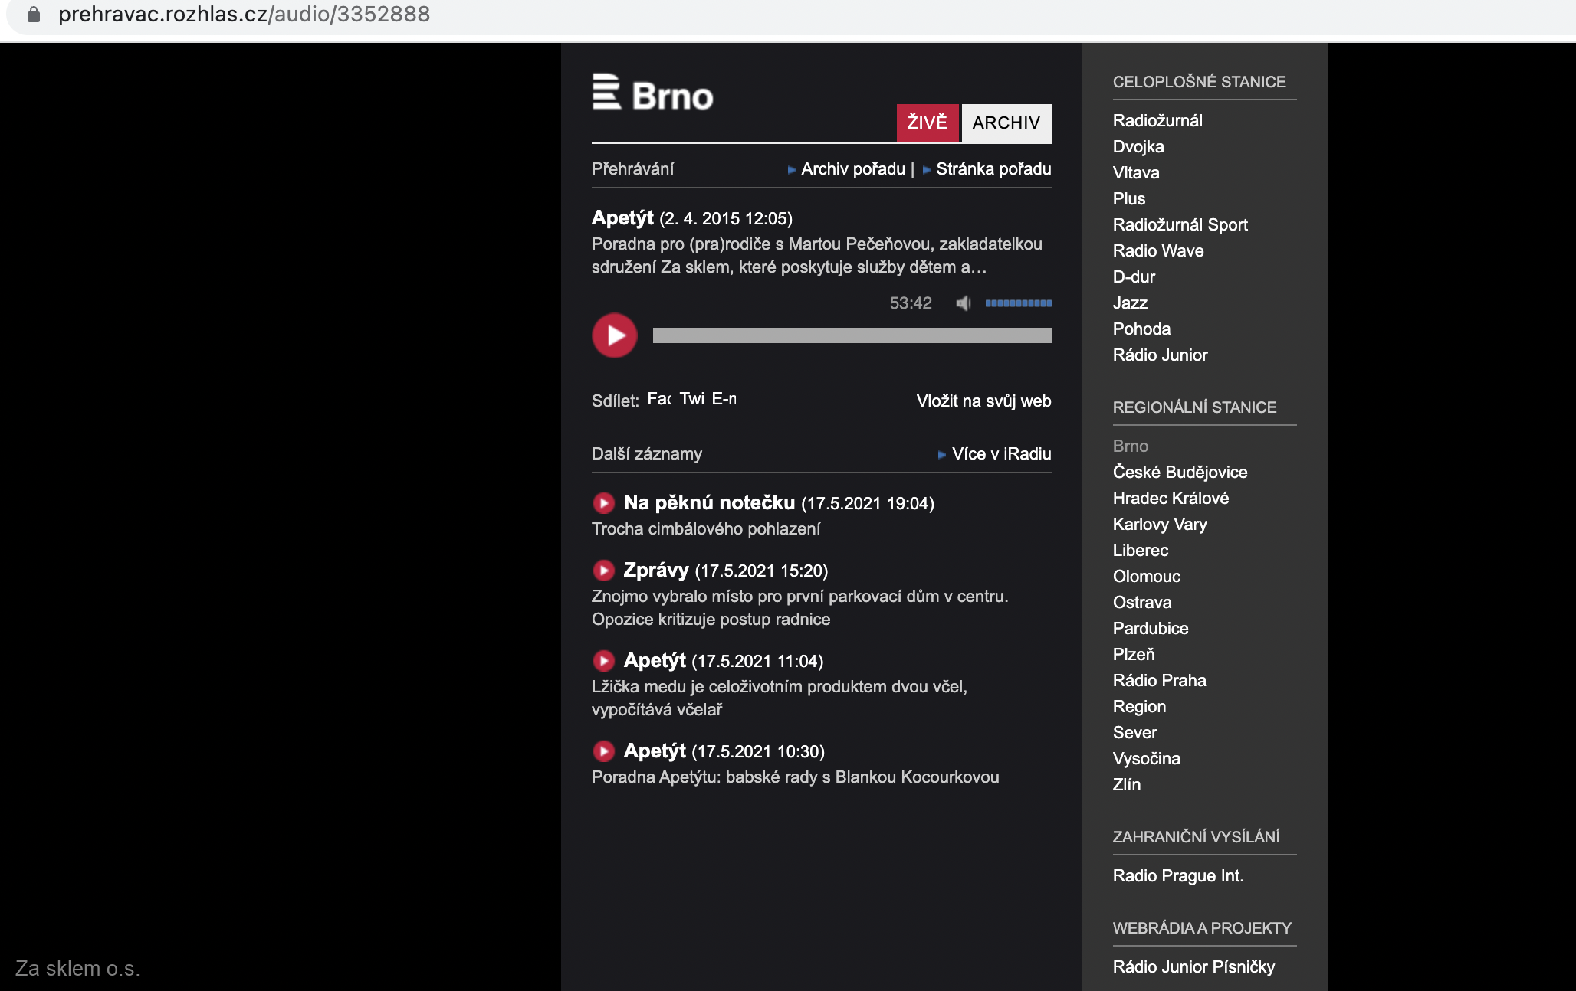Image resolution: width=1576 pixels, height=991 pixels.
Task: Play Apetýt 11:04 recording icon
Action: point(604,661)
